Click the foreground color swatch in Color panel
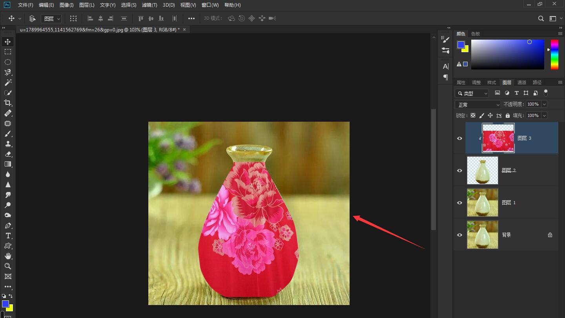This screenshot has height=318, width=565. pyautogui.click(x=461, y=45)
